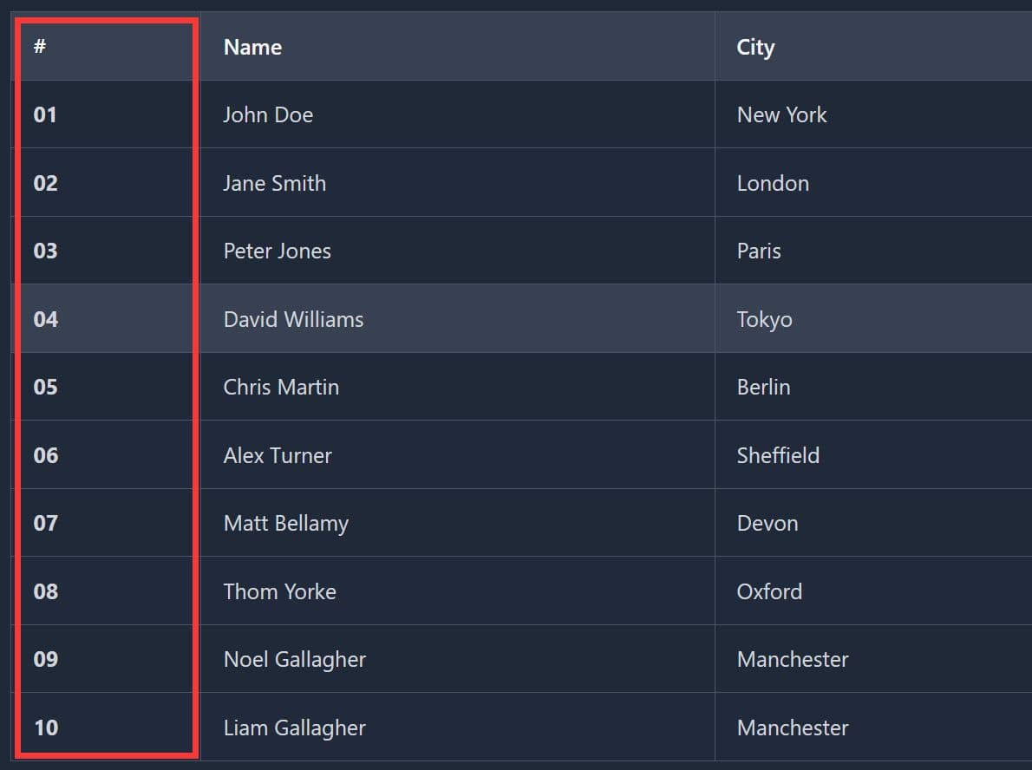
Task: Select Peter Jones in the table
Action: 278,251
